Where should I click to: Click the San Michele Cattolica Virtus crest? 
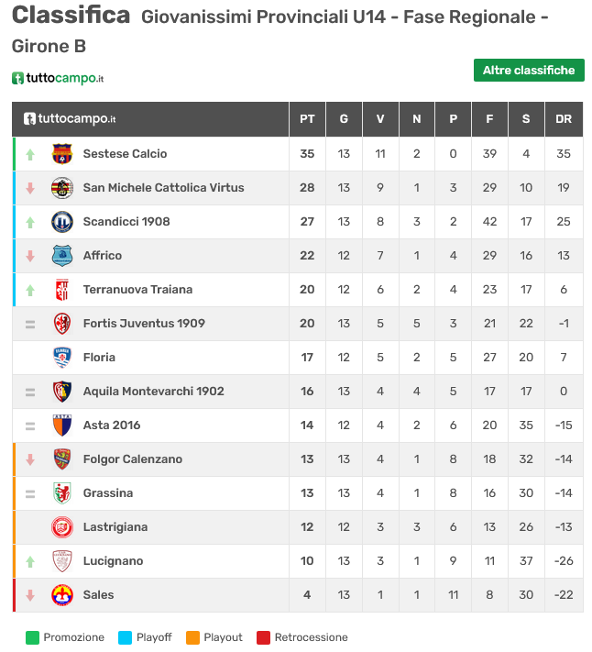[62, 188]
